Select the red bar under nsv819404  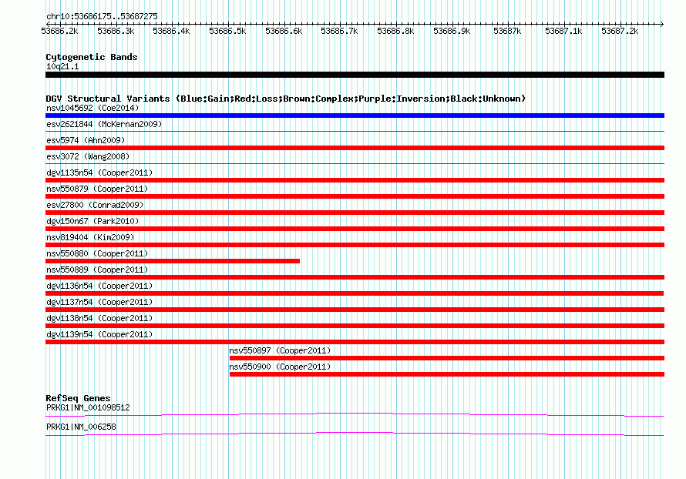pos(355,245)
